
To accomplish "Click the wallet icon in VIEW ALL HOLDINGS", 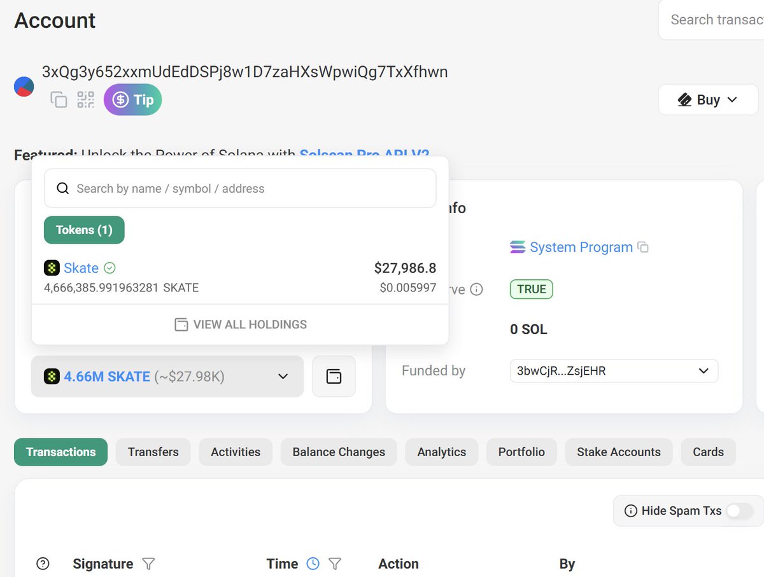I will [x=181, y=324].
